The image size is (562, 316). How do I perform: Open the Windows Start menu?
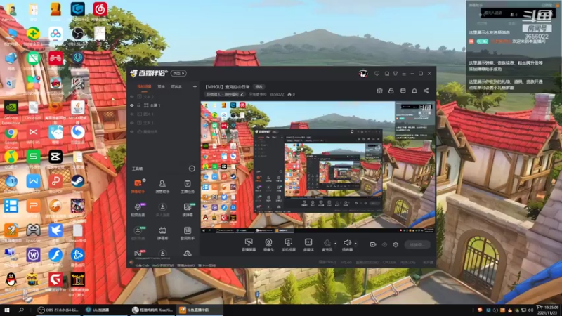pos(7,310)
